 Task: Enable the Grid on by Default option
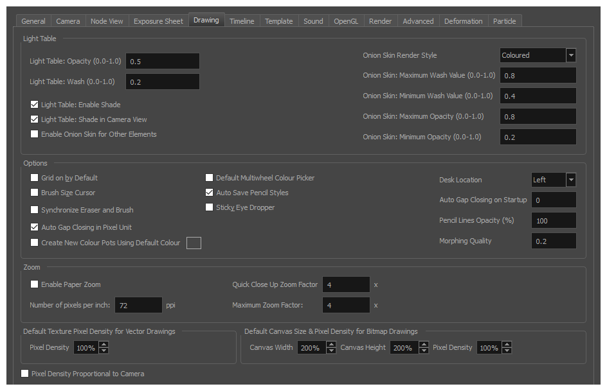tap(34, 178)
